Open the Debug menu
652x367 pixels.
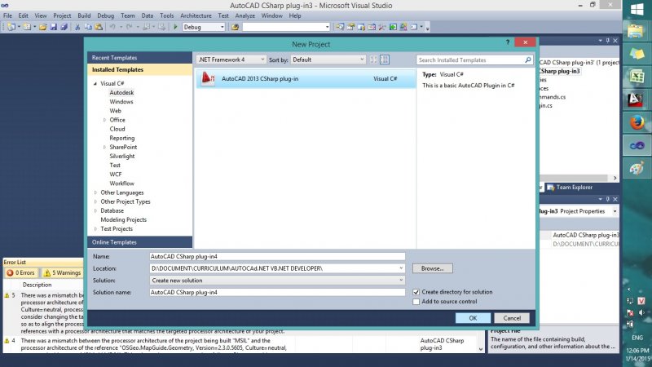pyautogui.click(x=106, y=15)
